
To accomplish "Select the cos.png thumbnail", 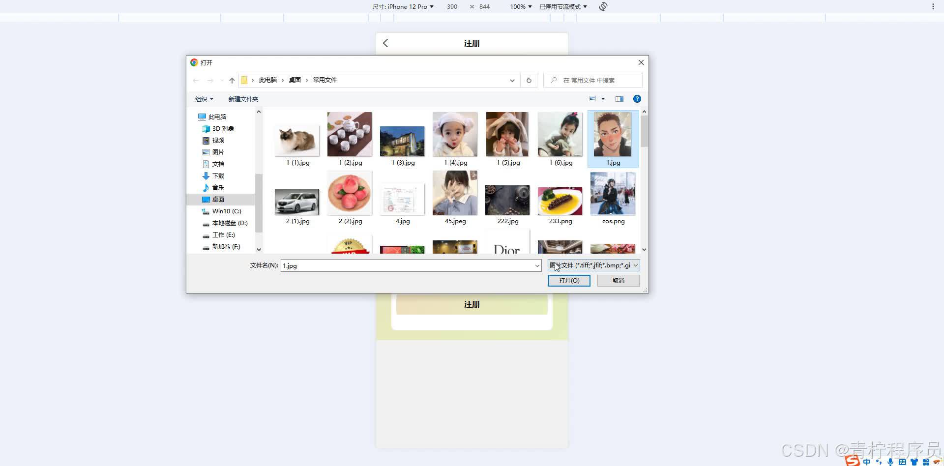I will [x=613, y=194].
